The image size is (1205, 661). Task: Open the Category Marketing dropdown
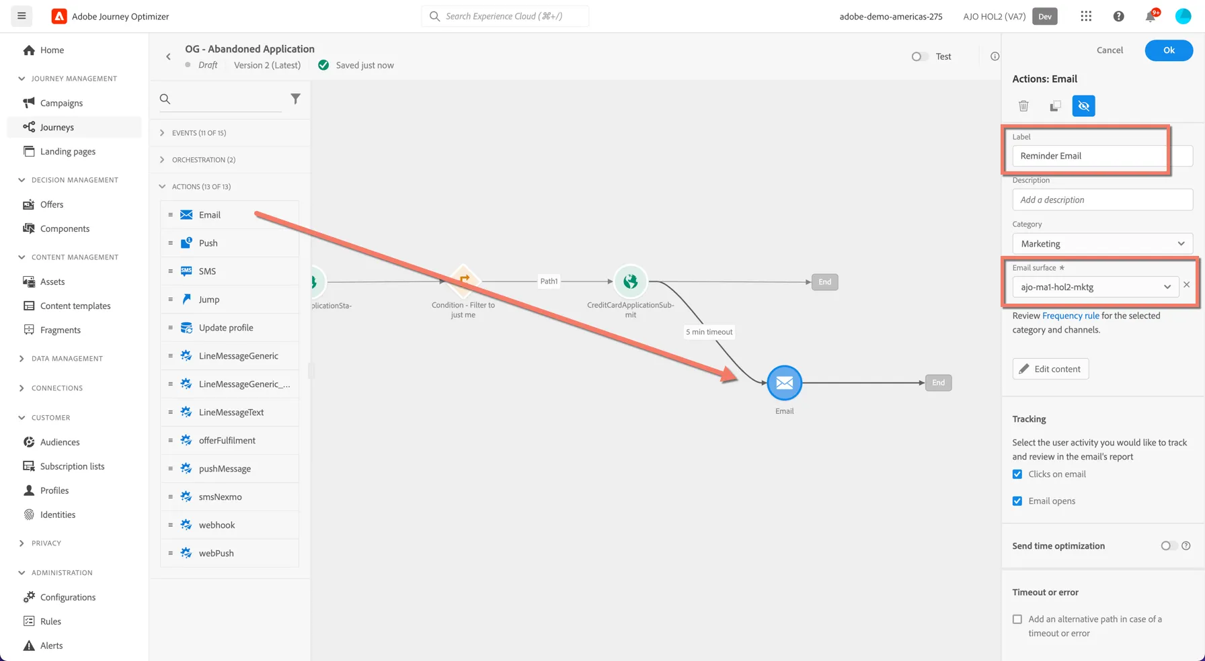(x=1102, y=244)
